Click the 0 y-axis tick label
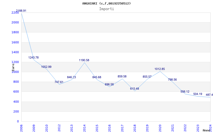 [x=18, y=122]
